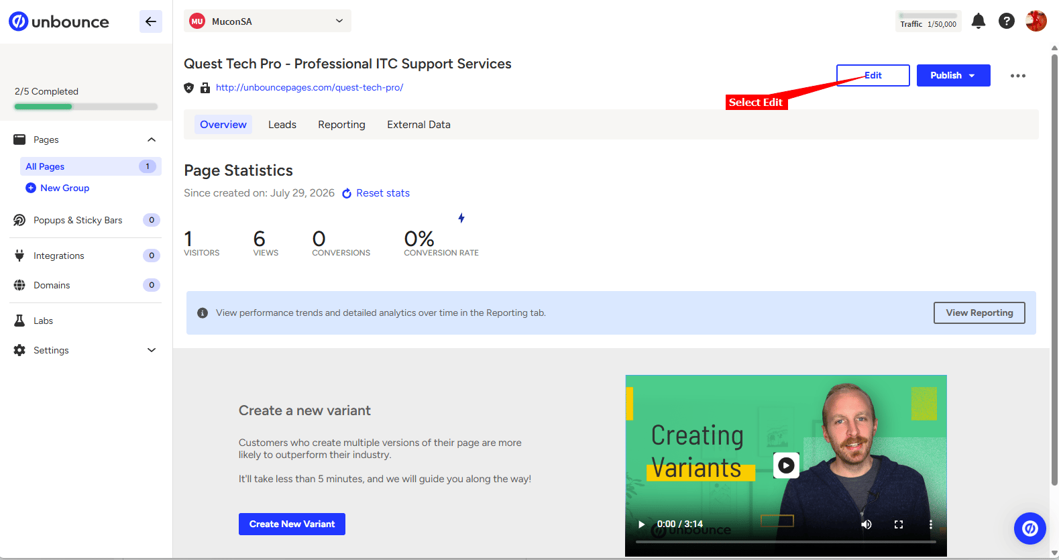This screenshot has height=560, width=1059.
Task: Open the Unbounce chat widget button
Action: 1030,528
